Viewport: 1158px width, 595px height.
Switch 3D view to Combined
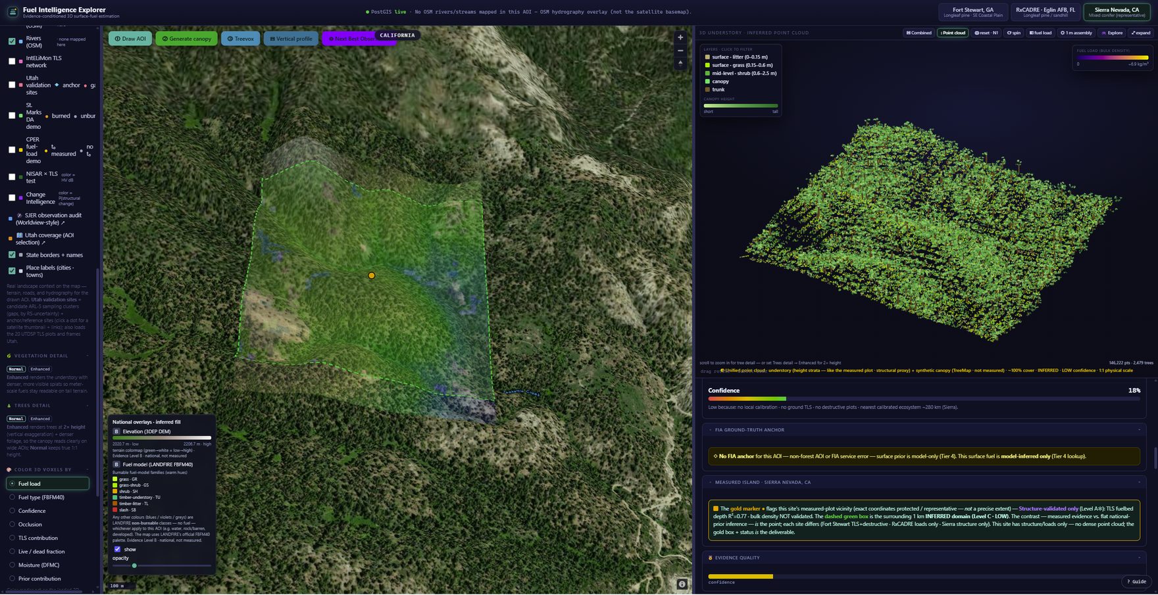pyautogui.click(x=919, y=33)
